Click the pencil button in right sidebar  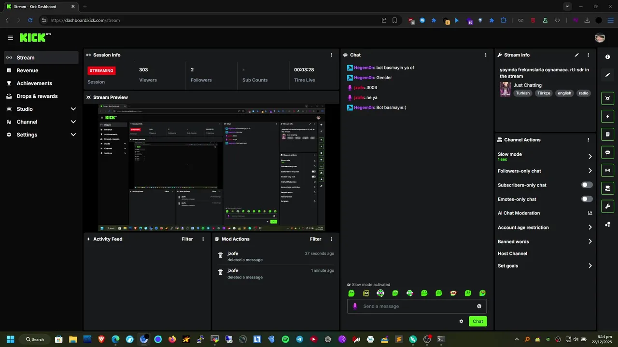click(x=607, y=75)
